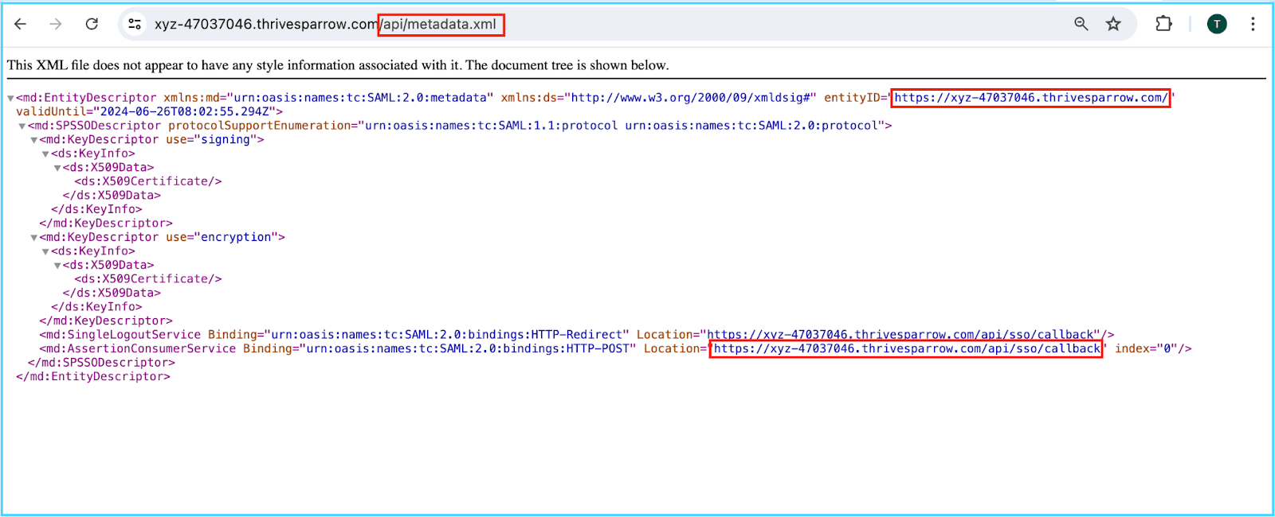Click the entityID URL value
This screenshot has width=1275, height=517.
coord(1030,98)
